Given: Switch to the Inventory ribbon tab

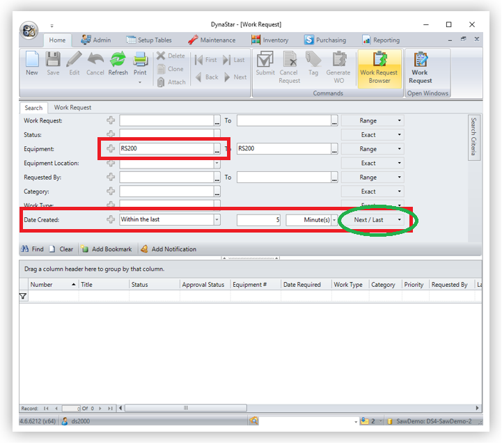Looking at the screenshot, I should [270, 40].
